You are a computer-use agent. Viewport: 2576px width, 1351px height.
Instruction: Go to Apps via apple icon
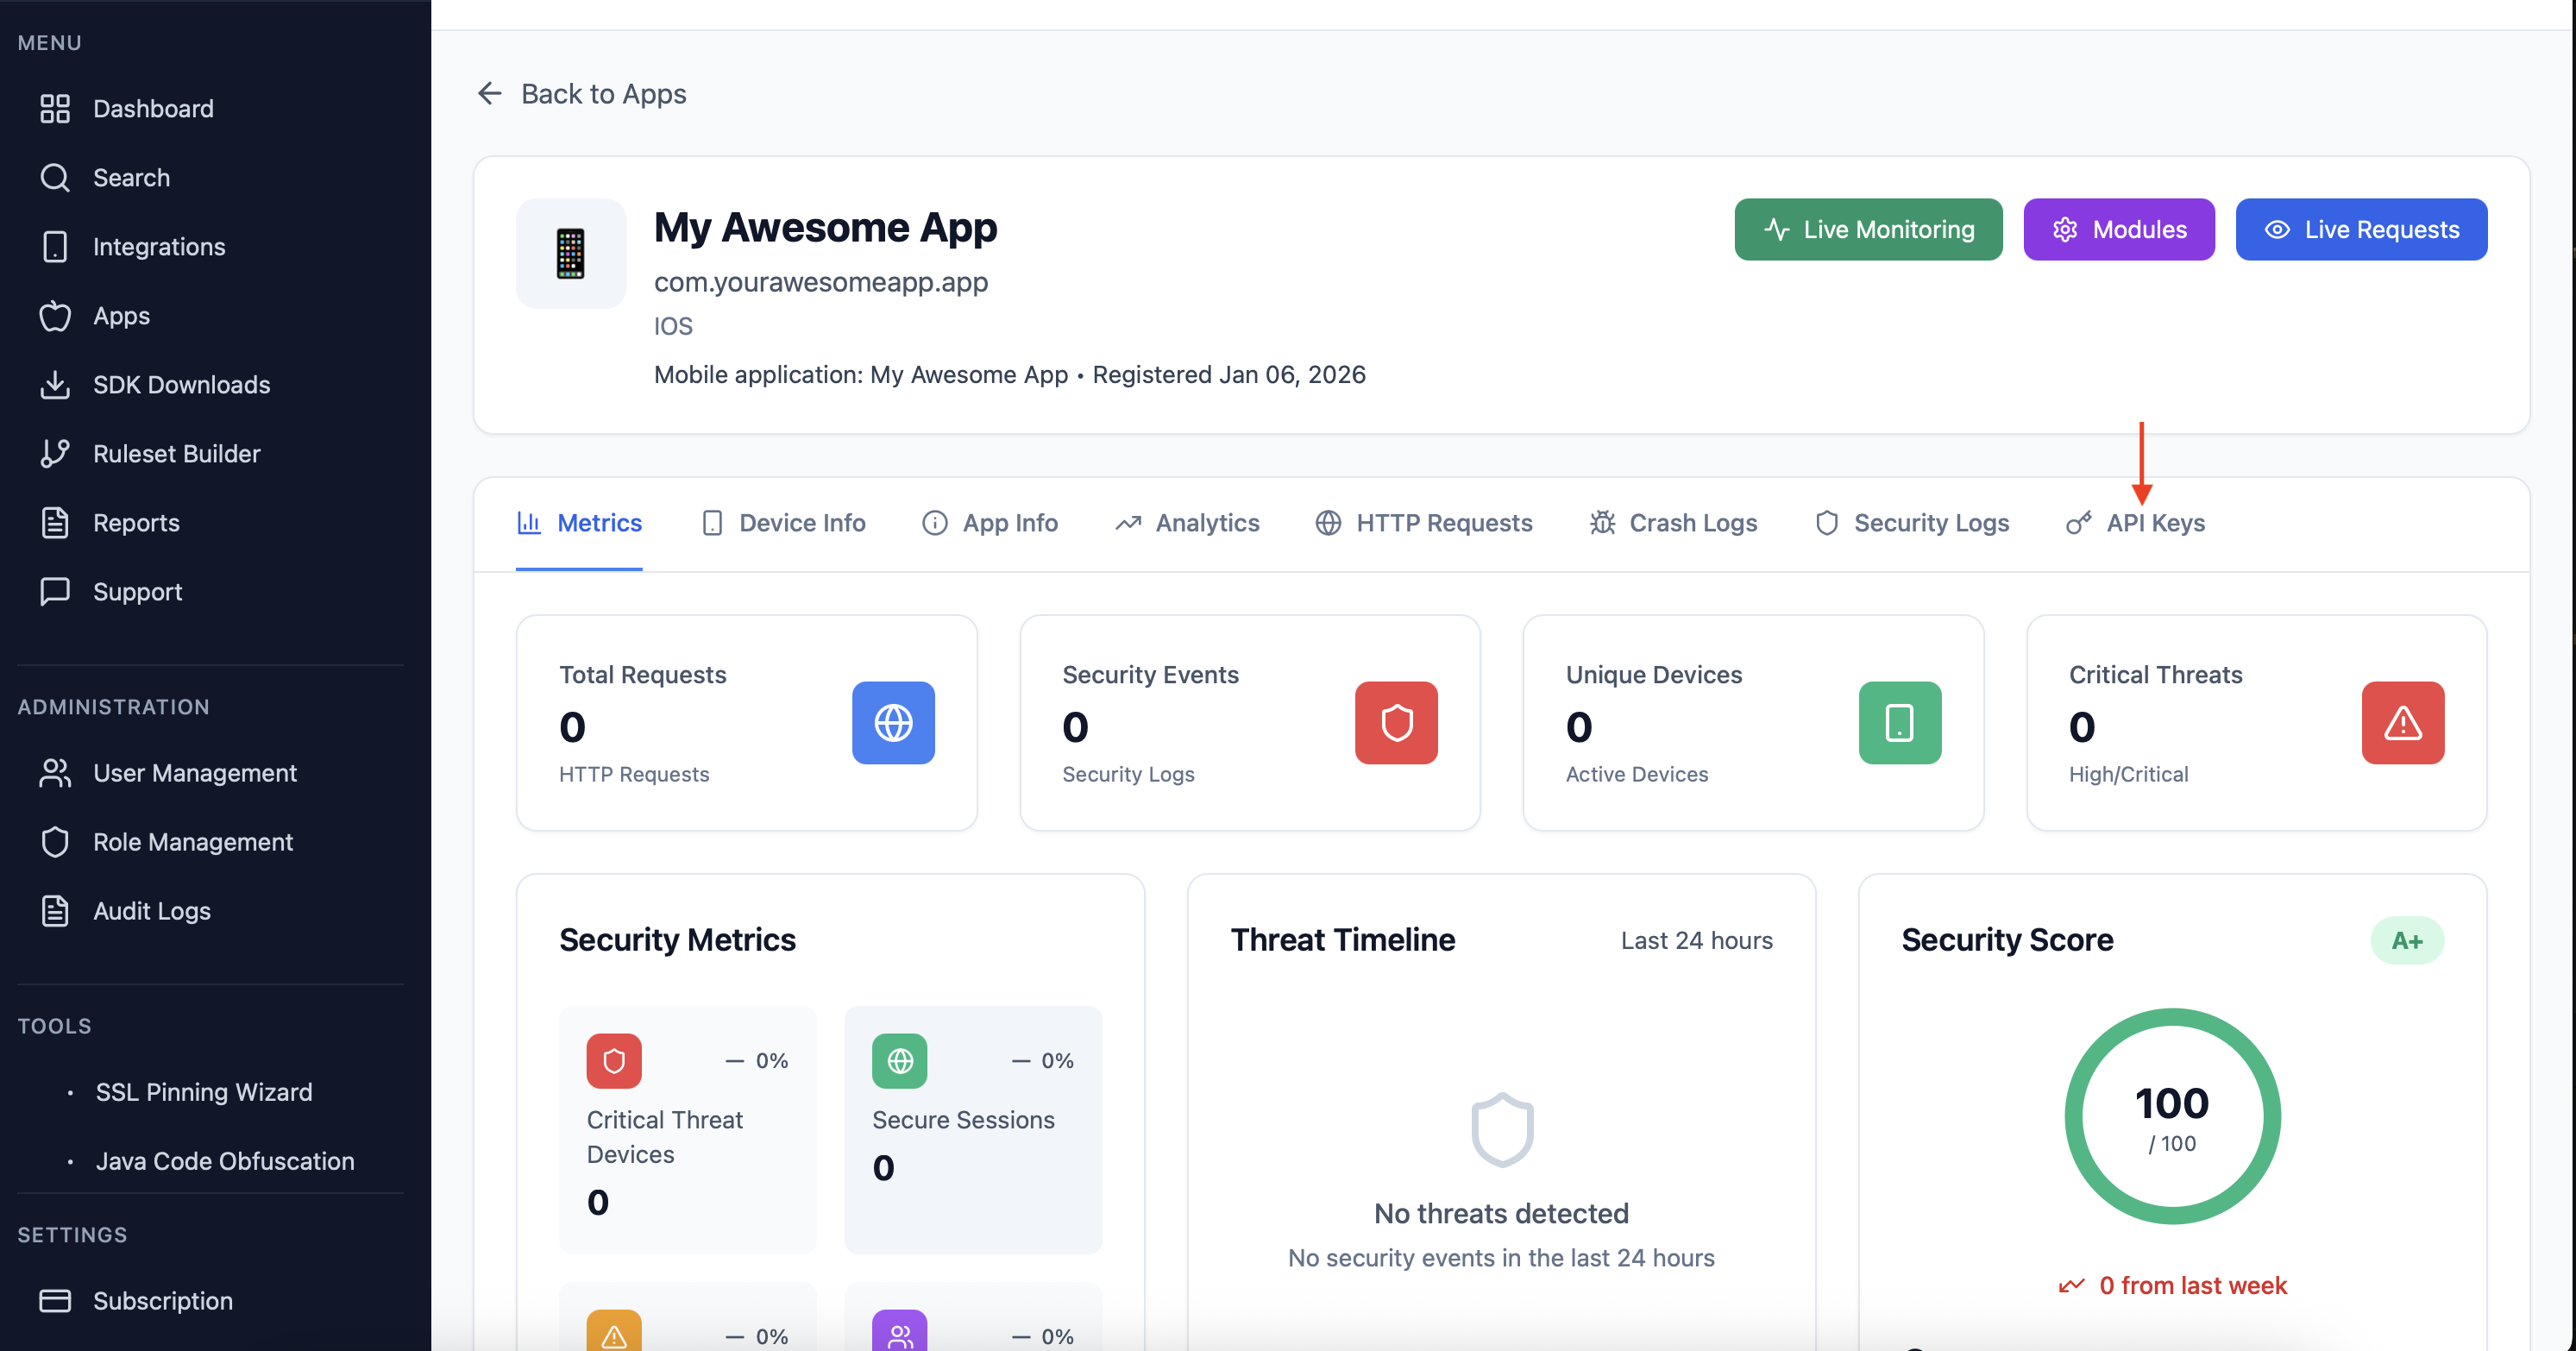point(55,316)
